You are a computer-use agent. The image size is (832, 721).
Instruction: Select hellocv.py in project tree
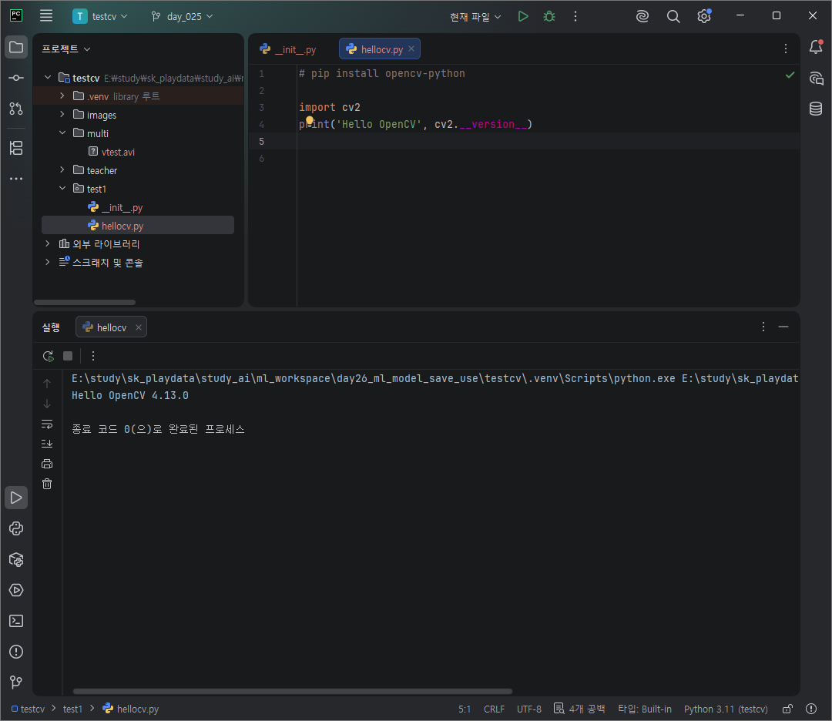click(138, 225)
